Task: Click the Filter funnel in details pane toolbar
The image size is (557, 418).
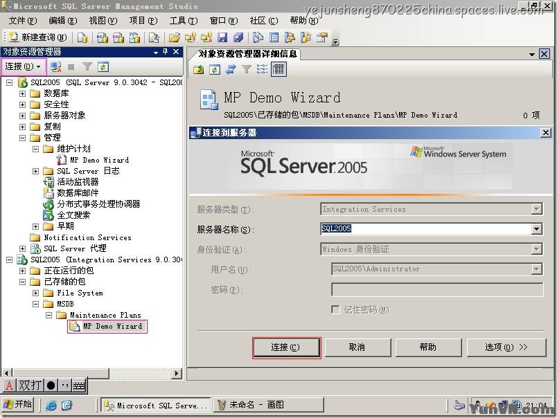Action: point(247,69)
